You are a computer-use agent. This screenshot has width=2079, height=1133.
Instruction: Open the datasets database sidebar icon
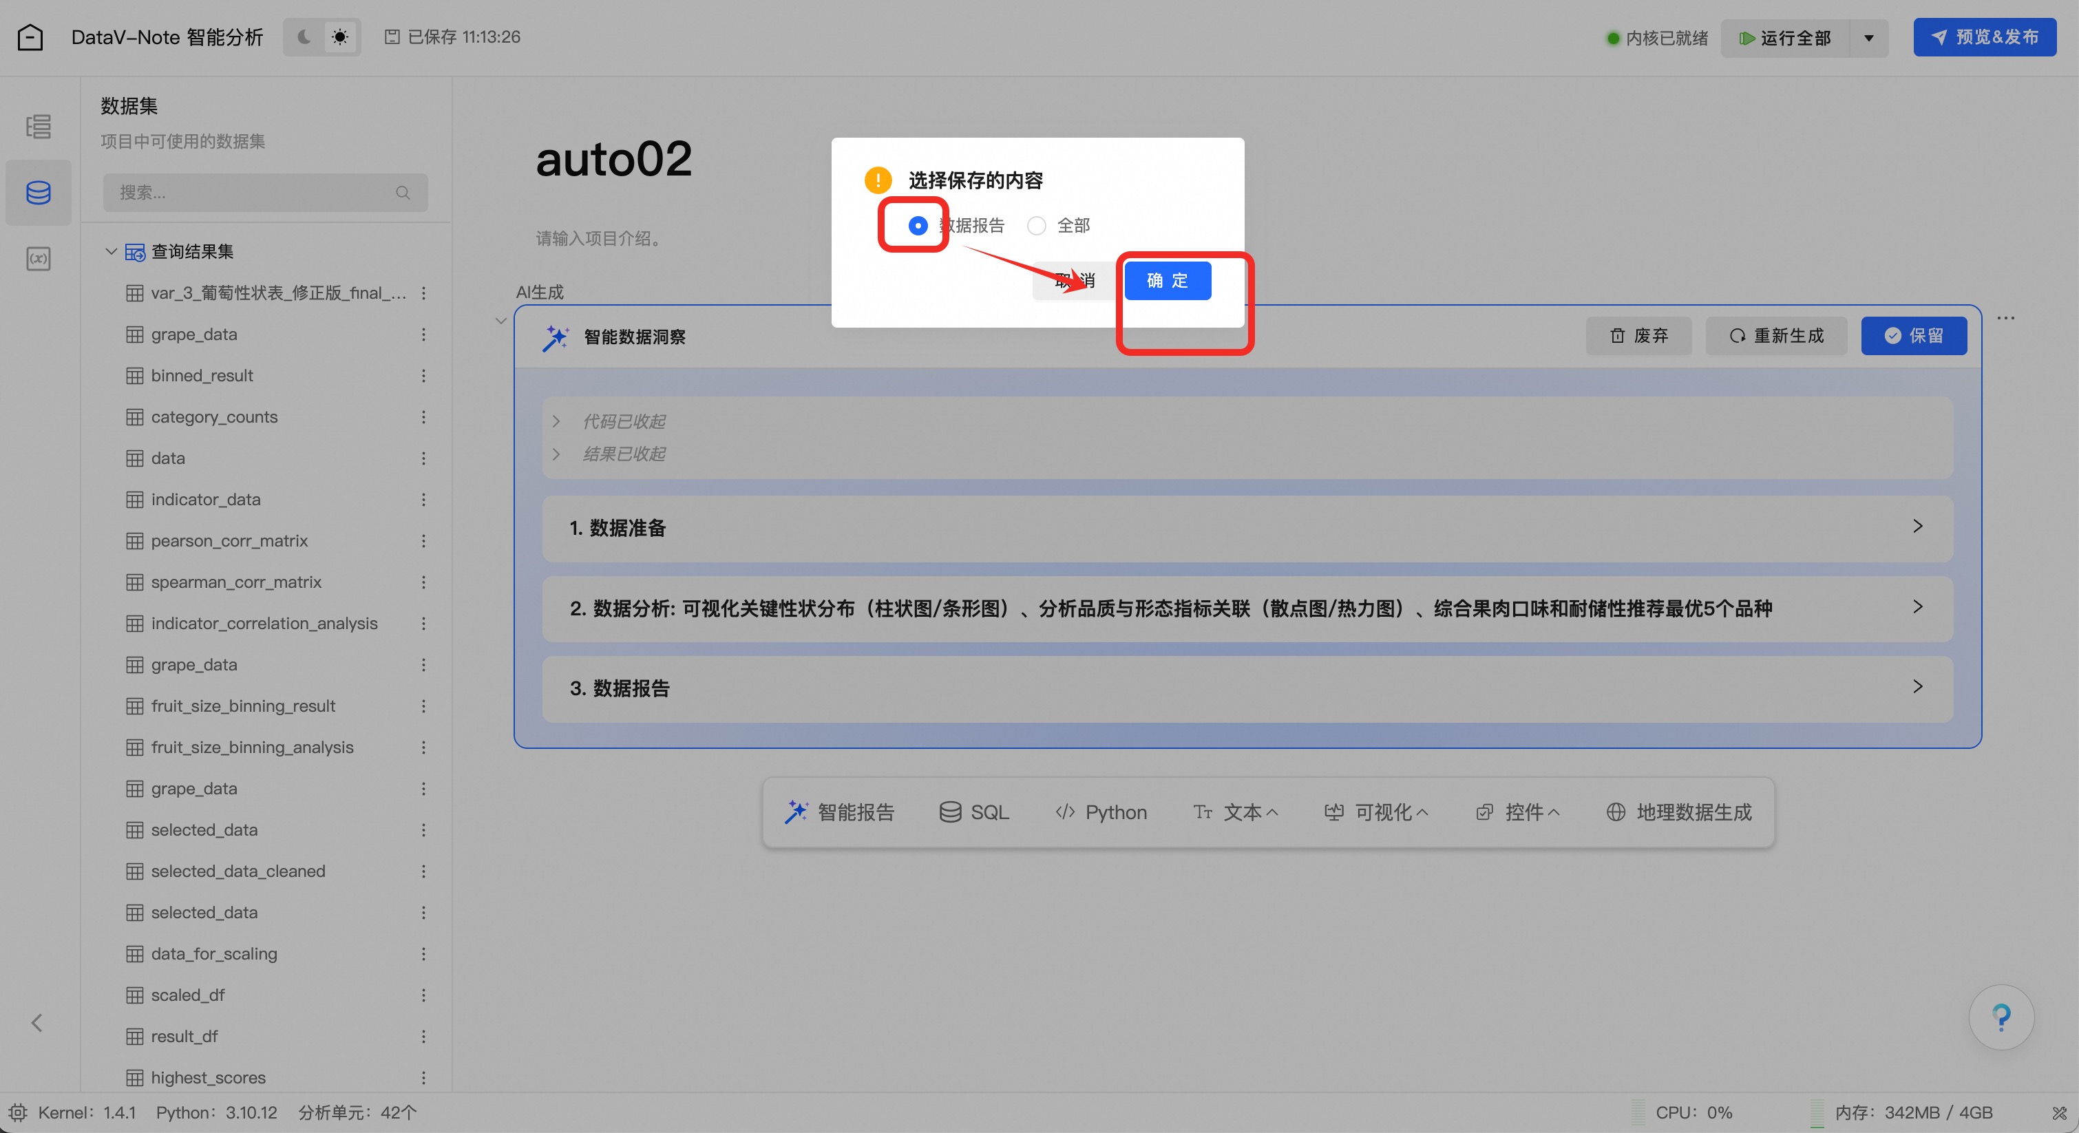click(38, 192)
